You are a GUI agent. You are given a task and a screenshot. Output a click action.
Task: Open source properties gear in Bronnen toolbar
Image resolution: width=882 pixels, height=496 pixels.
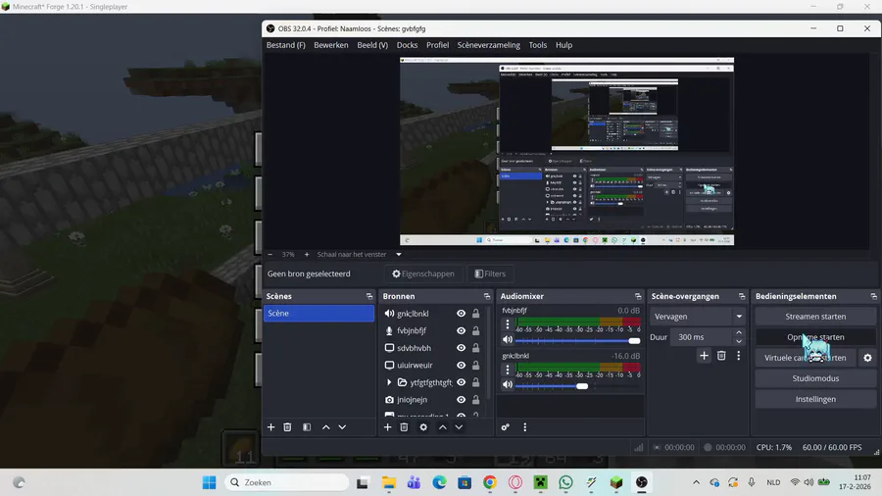pyautogui.click(x=423, y=427)
